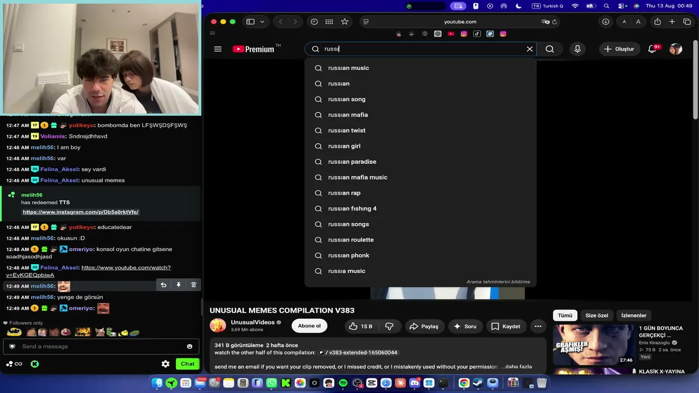Choose the 'russian twist' search suggestion
This screenshot has width=699, height=393.
420,130
